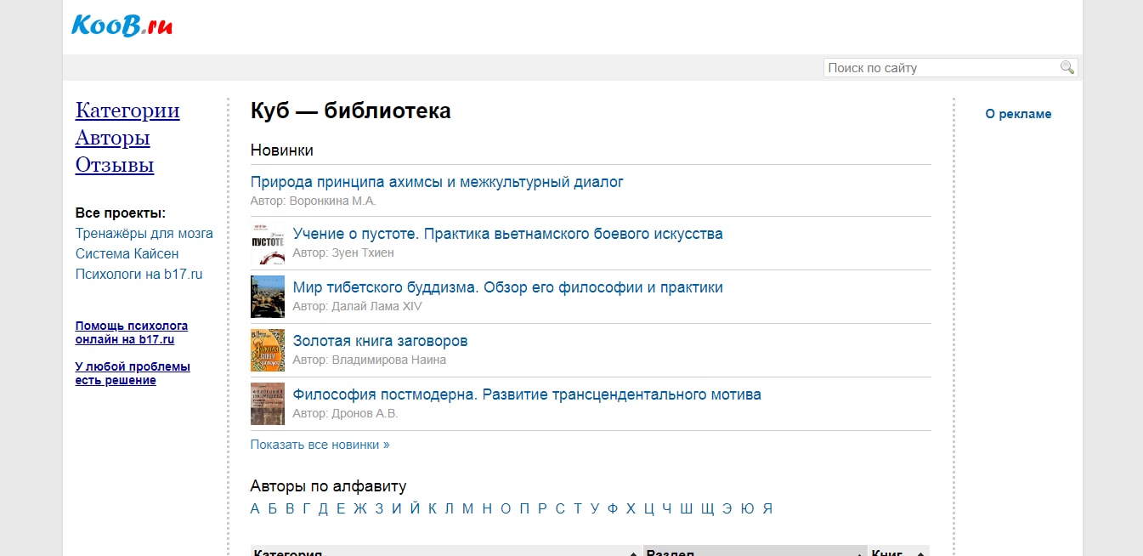
Task: Focus the 'Поиск по сайту' search field
Action: pyautogui.click(x=942, y=68)
